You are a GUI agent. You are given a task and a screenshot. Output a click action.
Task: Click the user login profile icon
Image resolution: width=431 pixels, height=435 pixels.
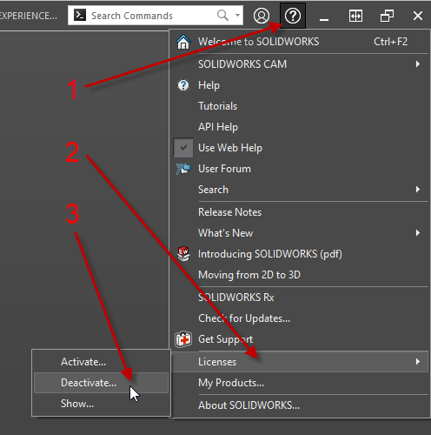coord(262,16)
